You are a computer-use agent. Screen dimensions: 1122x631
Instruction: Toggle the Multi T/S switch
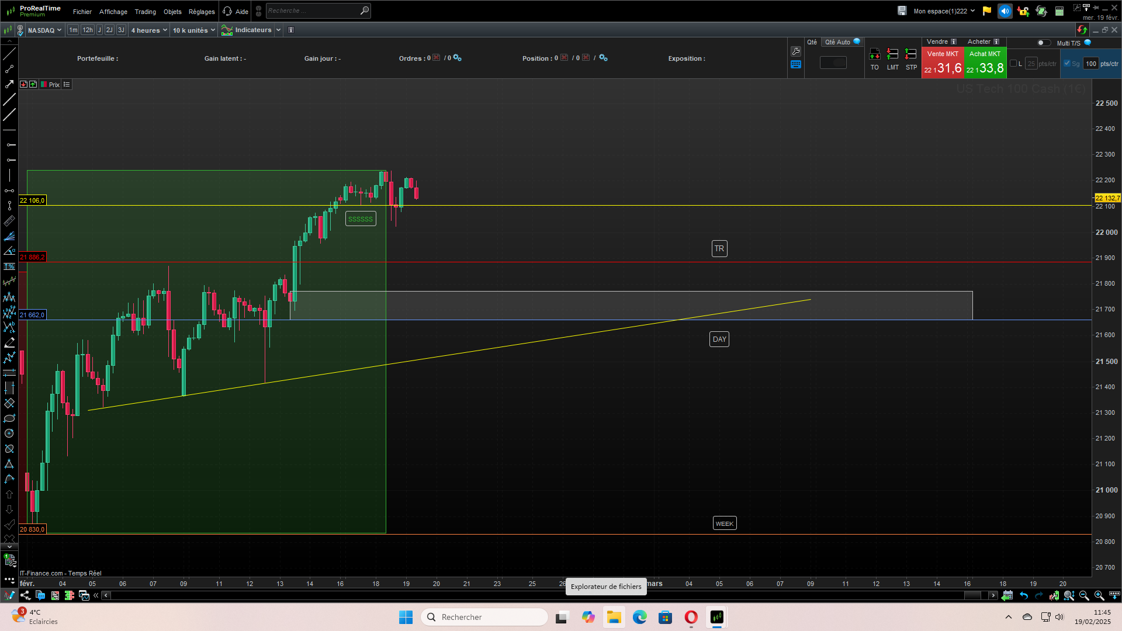(x=1043, y=43)
